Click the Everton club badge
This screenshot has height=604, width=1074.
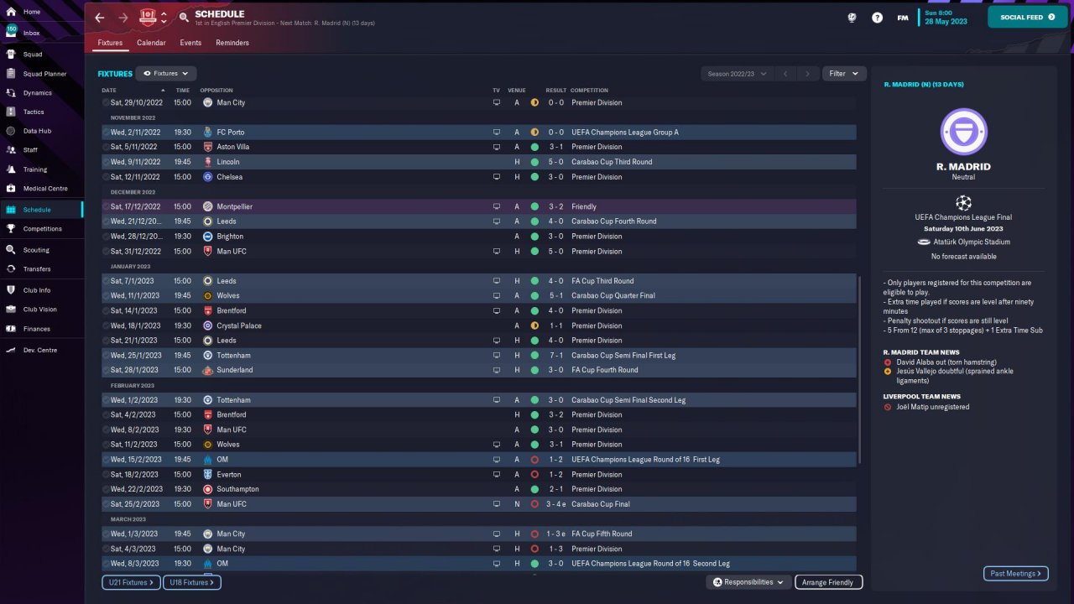(x=208, y=475)
